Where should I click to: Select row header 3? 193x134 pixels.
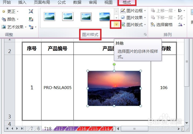tap(9, 87)
